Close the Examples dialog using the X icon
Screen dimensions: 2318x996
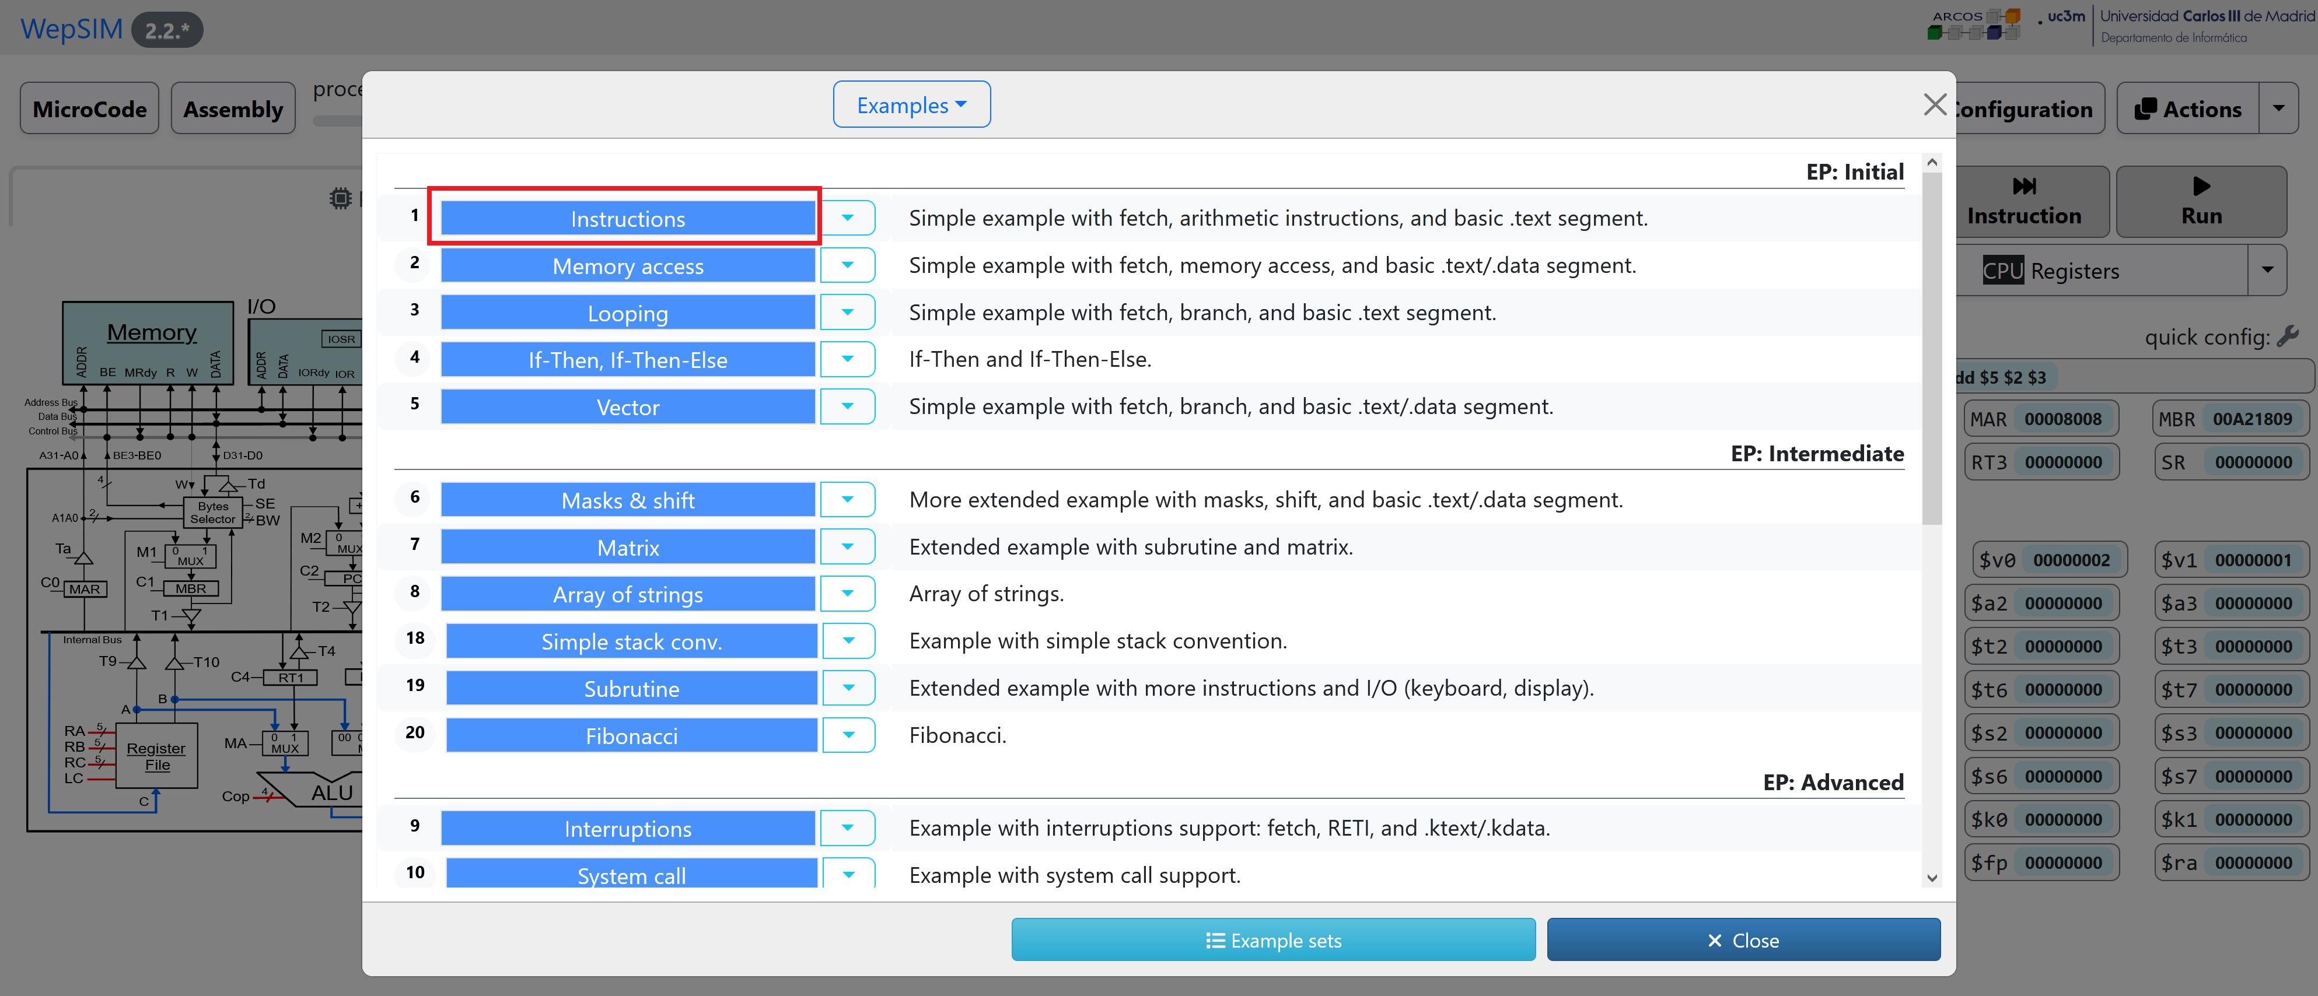(1935, 104)
